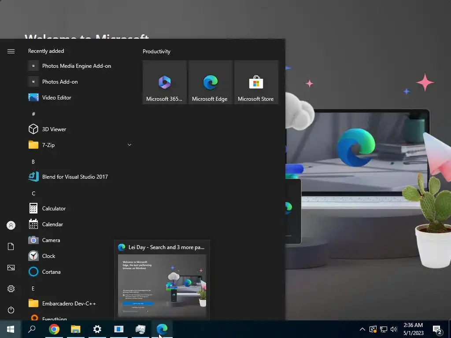
Task: Open Google Chrome from taskbar
Action: point(54,329)
